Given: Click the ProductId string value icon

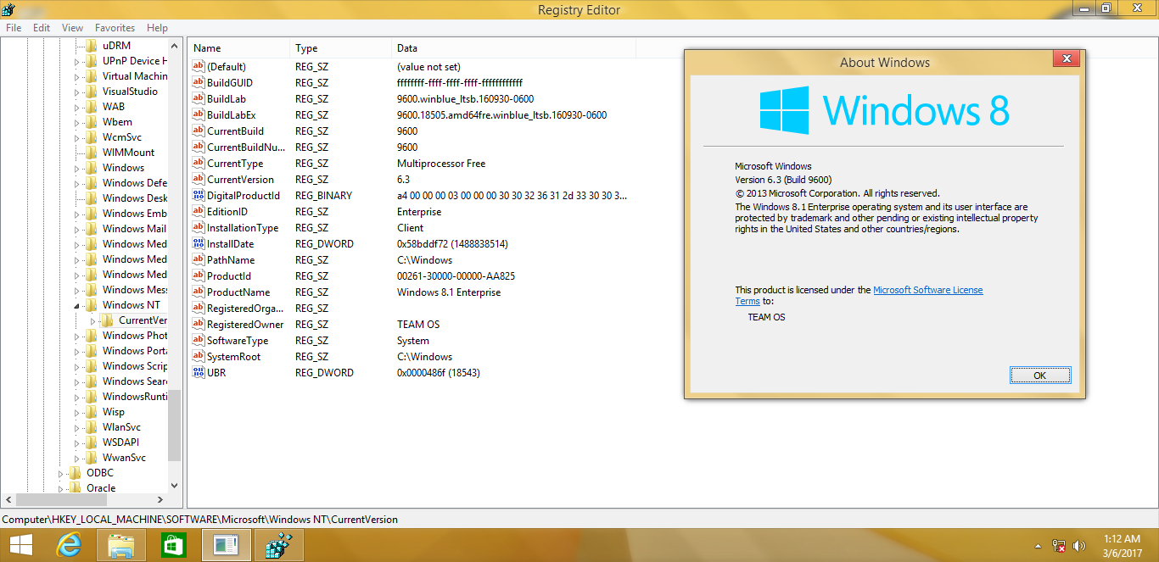Looking at the screenshot, I should [x=199, y=276].
